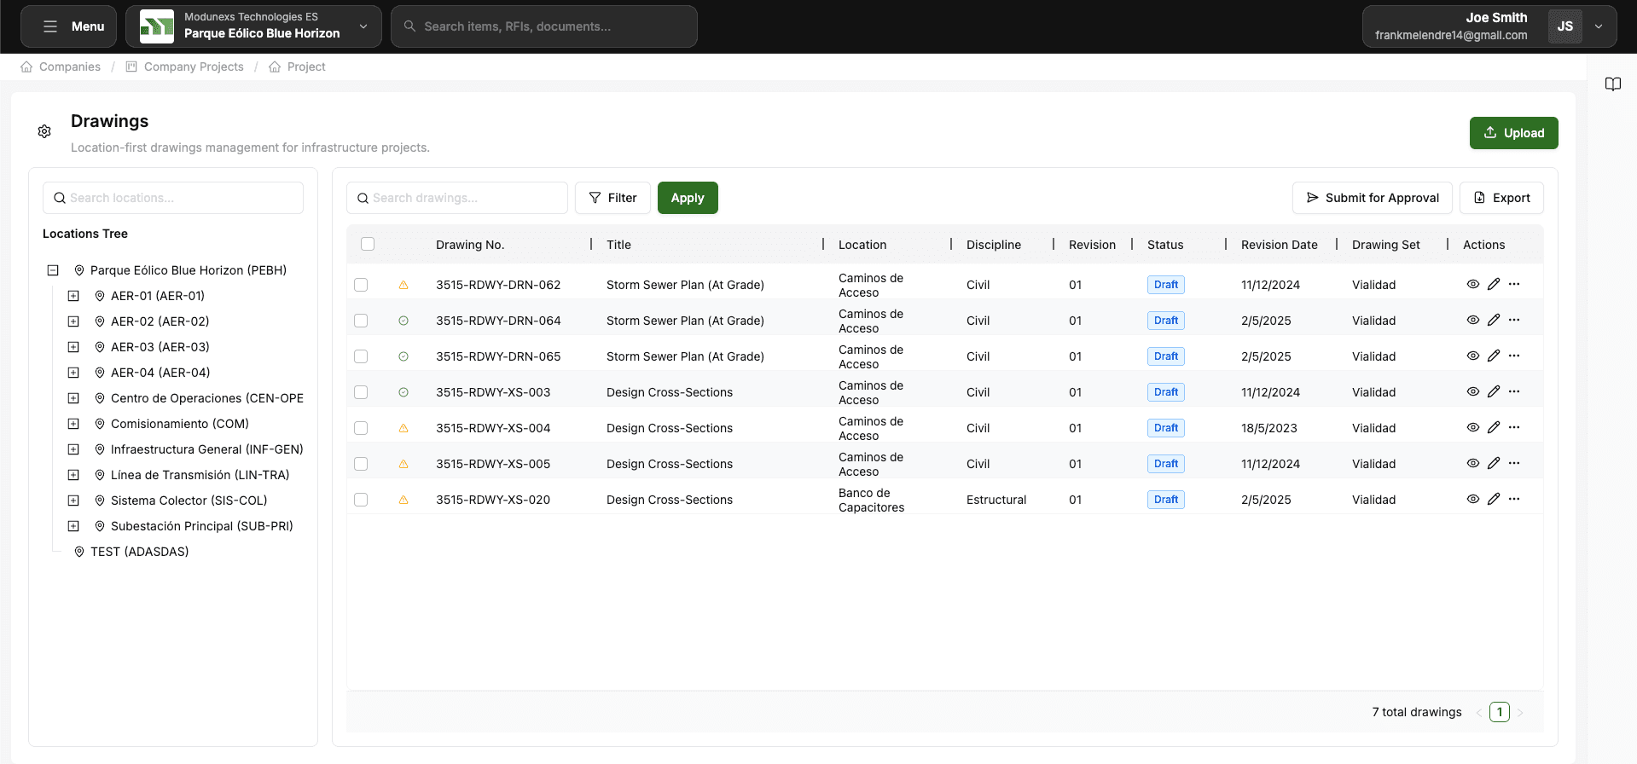
Task: Edit drawing 3515-RDWY-XS-020 with pencil icon
Action: [x=1493, y=499]
